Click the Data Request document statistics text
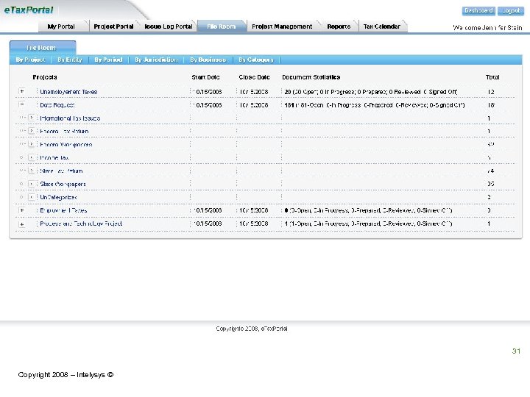This screenshot has width=530, height=397. click(375, 105)
